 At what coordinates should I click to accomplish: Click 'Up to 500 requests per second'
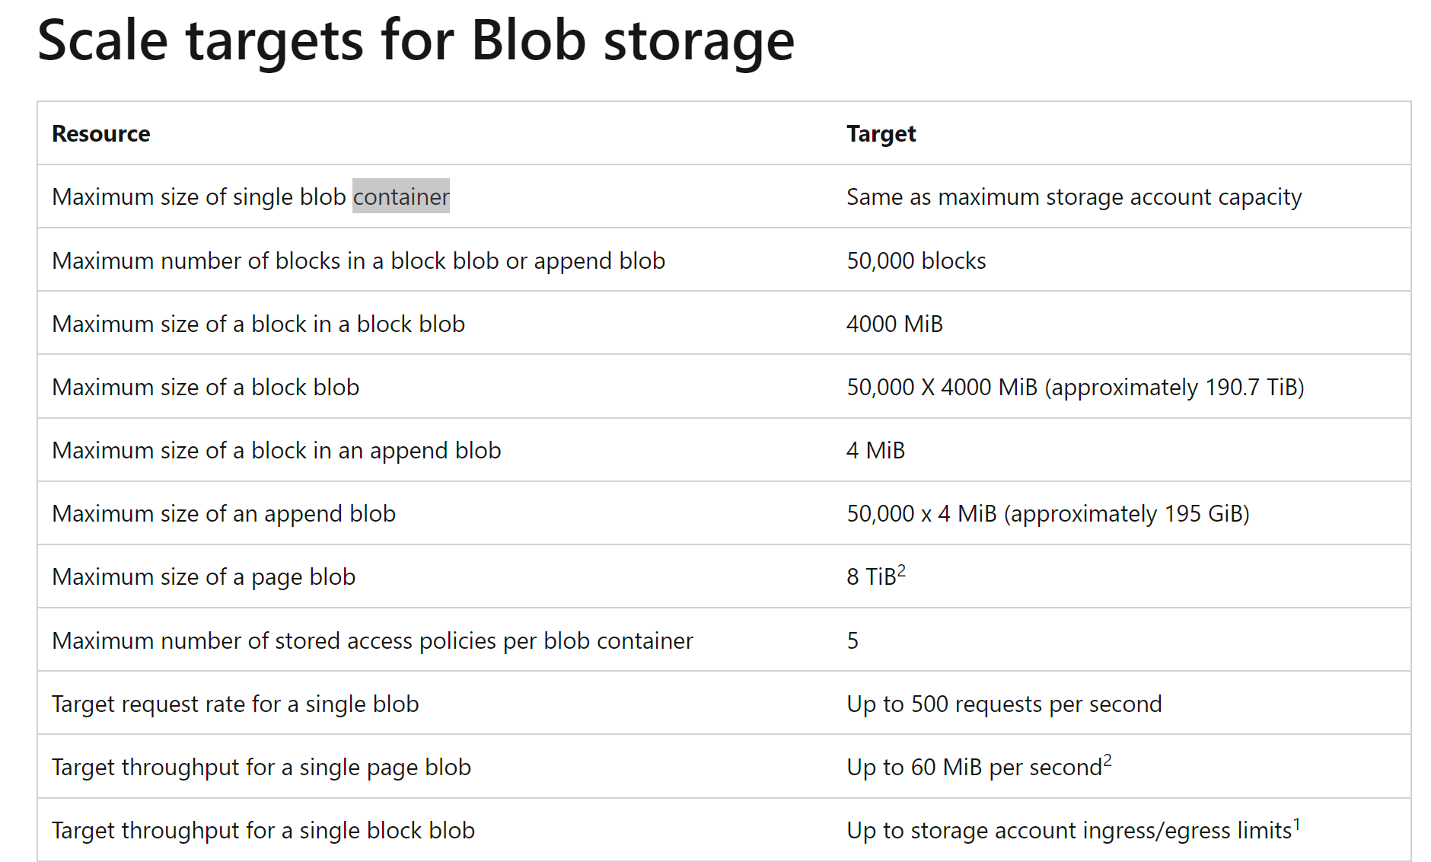click(1004, 704)
